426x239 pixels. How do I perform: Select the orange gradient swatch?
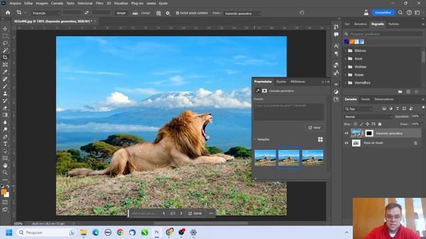pyautogui.click(x=351, y=41)
